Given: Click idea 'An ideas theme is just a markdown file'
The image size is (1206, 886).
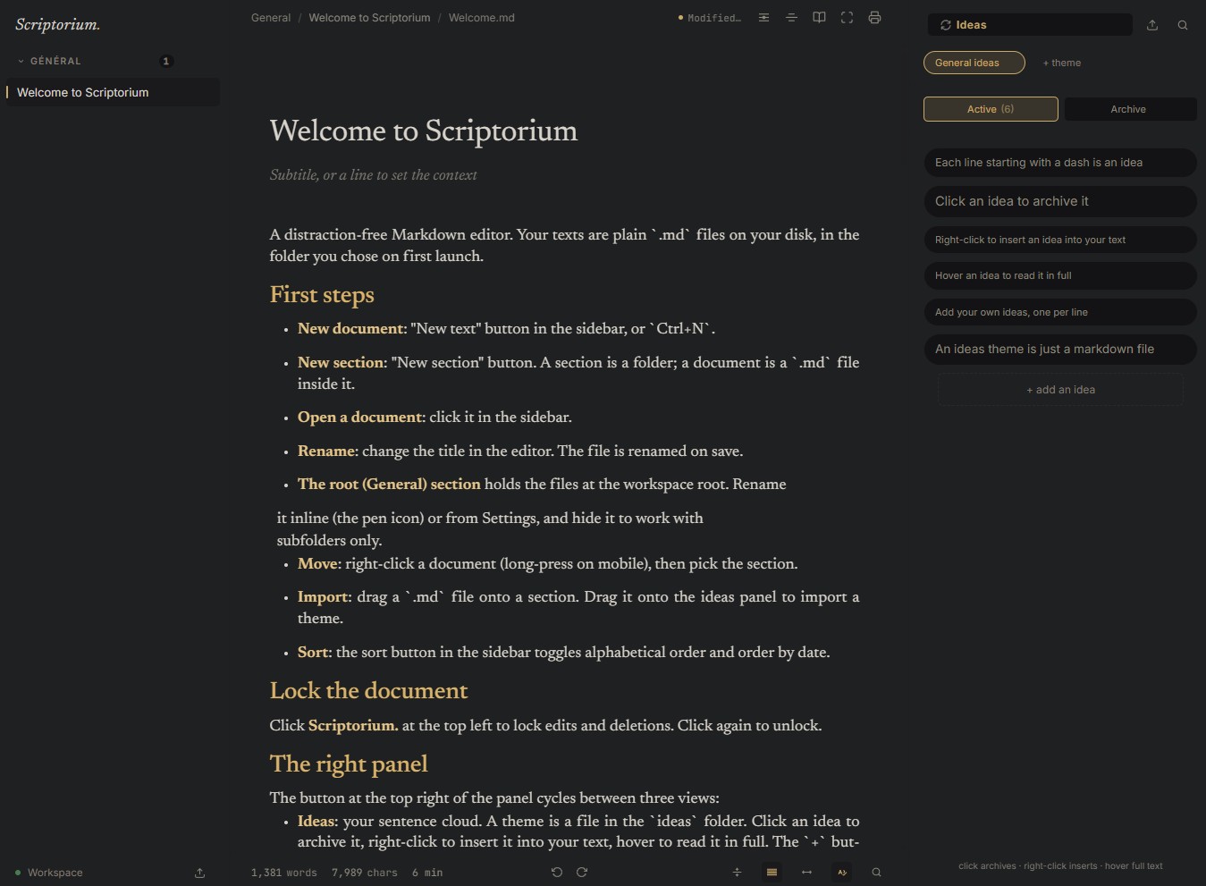Looking at the screenshot, I should (x=1060, y=350).
